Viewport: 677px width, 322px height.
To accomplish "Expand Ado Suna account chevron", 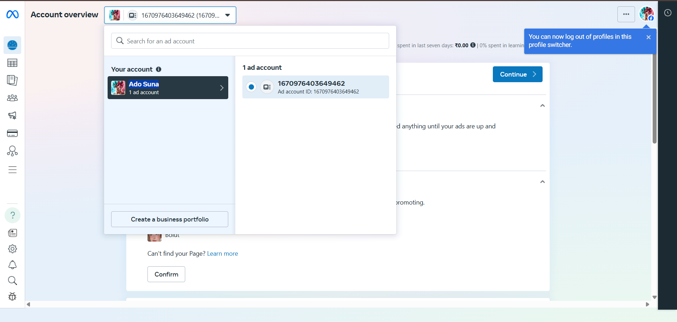I will tap(222, 88).
